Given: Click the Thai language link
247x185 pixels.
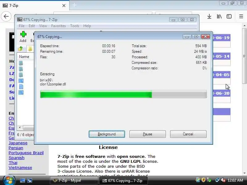Looking at the screenshot, I should click(x=13, y=163).
